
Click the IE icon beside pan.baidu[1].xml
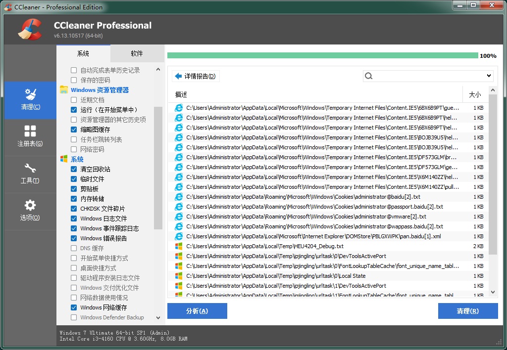click(178, 236)
